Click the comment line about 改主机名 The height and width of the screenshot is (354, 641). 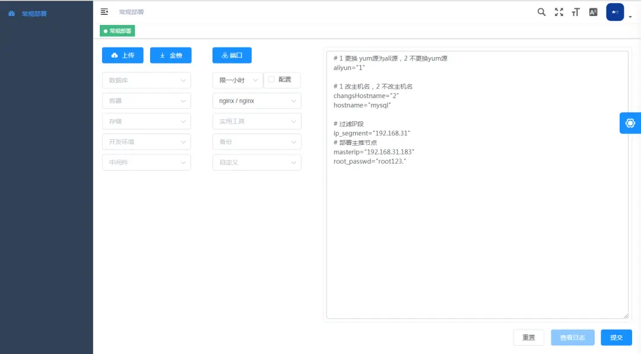373,86
